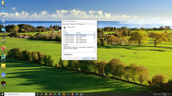
Task: Click the View All Events button
Action: coord(68,54)
